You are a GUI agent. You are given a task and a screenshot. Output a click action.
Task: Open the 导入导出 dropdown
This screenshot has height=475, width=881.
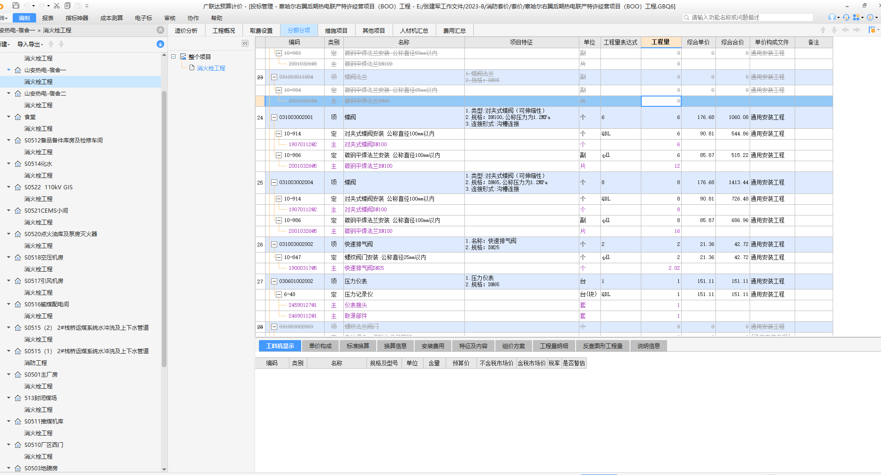coord(30,45)
